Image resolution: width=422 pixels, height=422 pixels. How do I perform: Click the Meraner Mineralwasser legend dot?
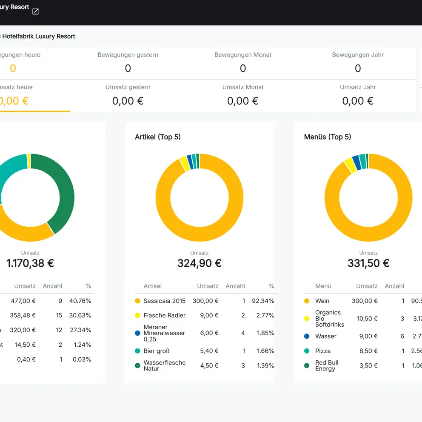(x=137, y=333)
